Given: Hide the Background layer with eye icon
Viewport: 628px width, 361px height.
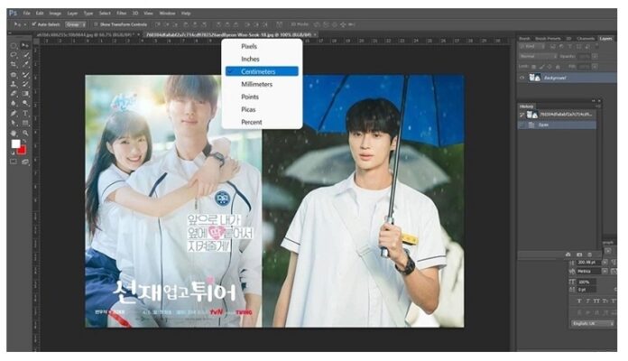Looking at the screenshot, I should [x=522, y=78].
